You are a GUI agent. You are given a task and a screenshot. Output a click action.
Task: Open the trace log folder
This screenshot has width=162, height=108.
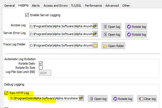click(113, 46)
